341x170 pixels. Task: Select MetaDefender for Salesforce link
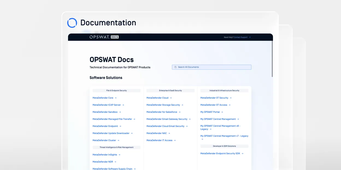[x=162, y=112]
